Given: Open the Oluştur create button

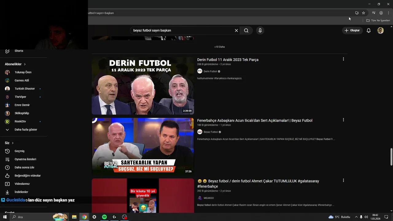Looking at the screenshot, I should point(352,30).
